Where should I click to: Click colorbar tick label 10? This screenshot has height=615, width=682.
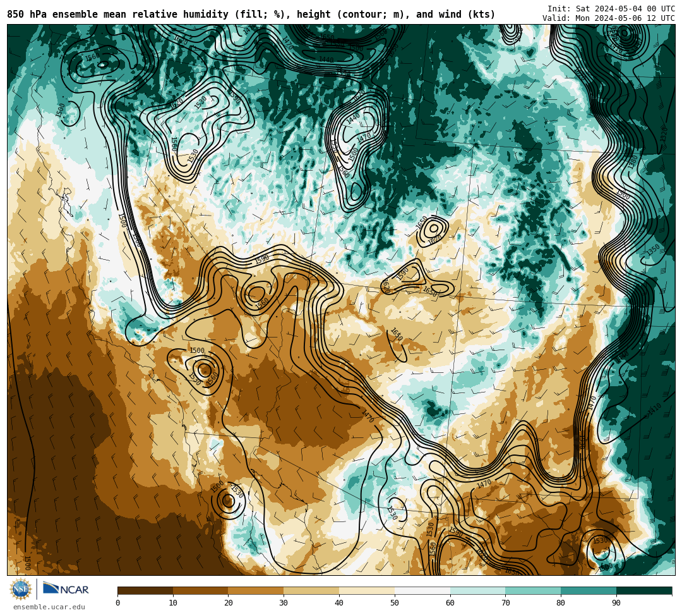173,603
